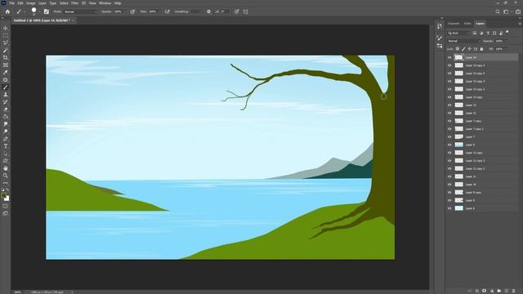Delete layer using trash icon

coord(513,291)
